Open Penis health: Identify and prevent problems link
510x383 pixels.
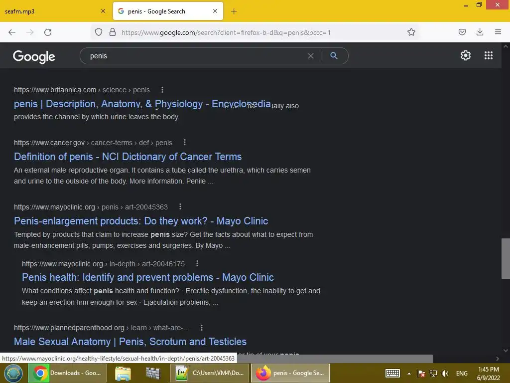click(147, 277)
